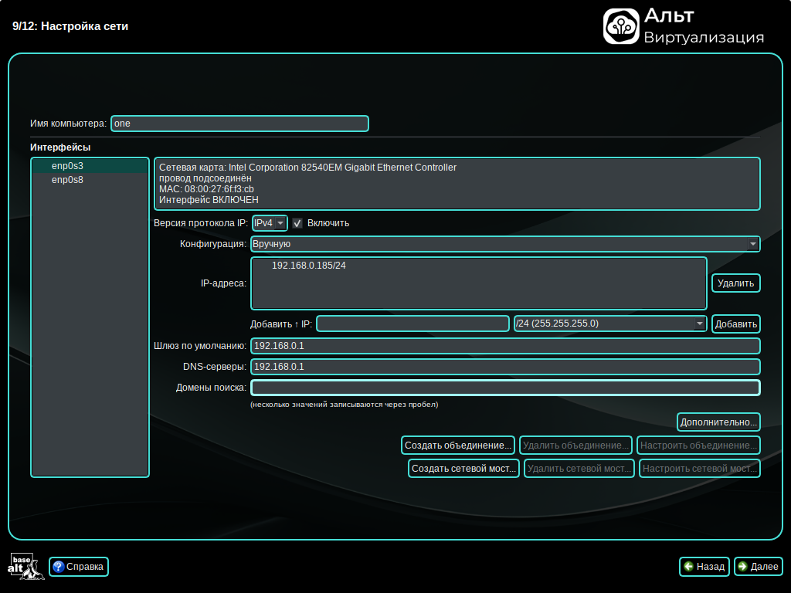Toggle the Включить checkbox for IPv4
Image resolution: width=791 pixels, height=593 pixels.
click(297, 223)
